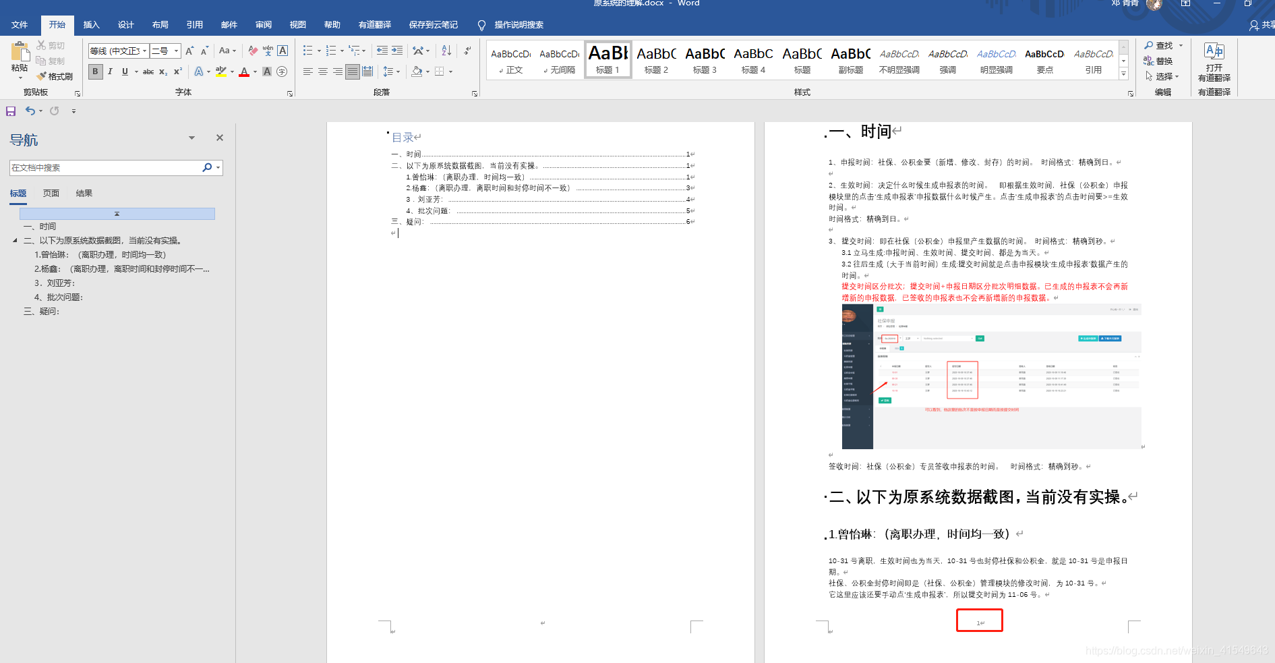The width and height of the screenshot is (1275, 663).
Task: Open the font size dropdown (二号)
Action: 177,51
